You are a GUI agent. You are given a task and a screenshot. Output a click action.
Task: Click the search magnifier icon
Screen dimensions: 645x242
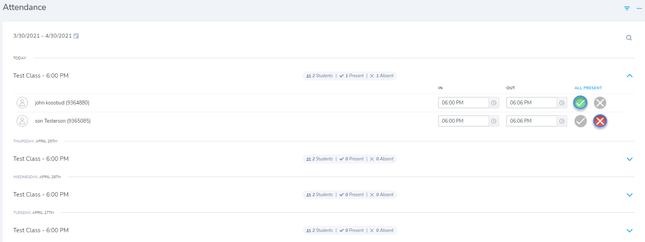(x=629, y=38)
